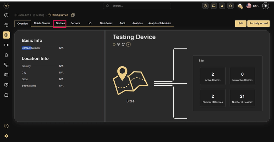Click the Partially Armed button

[x=259, y=24]
